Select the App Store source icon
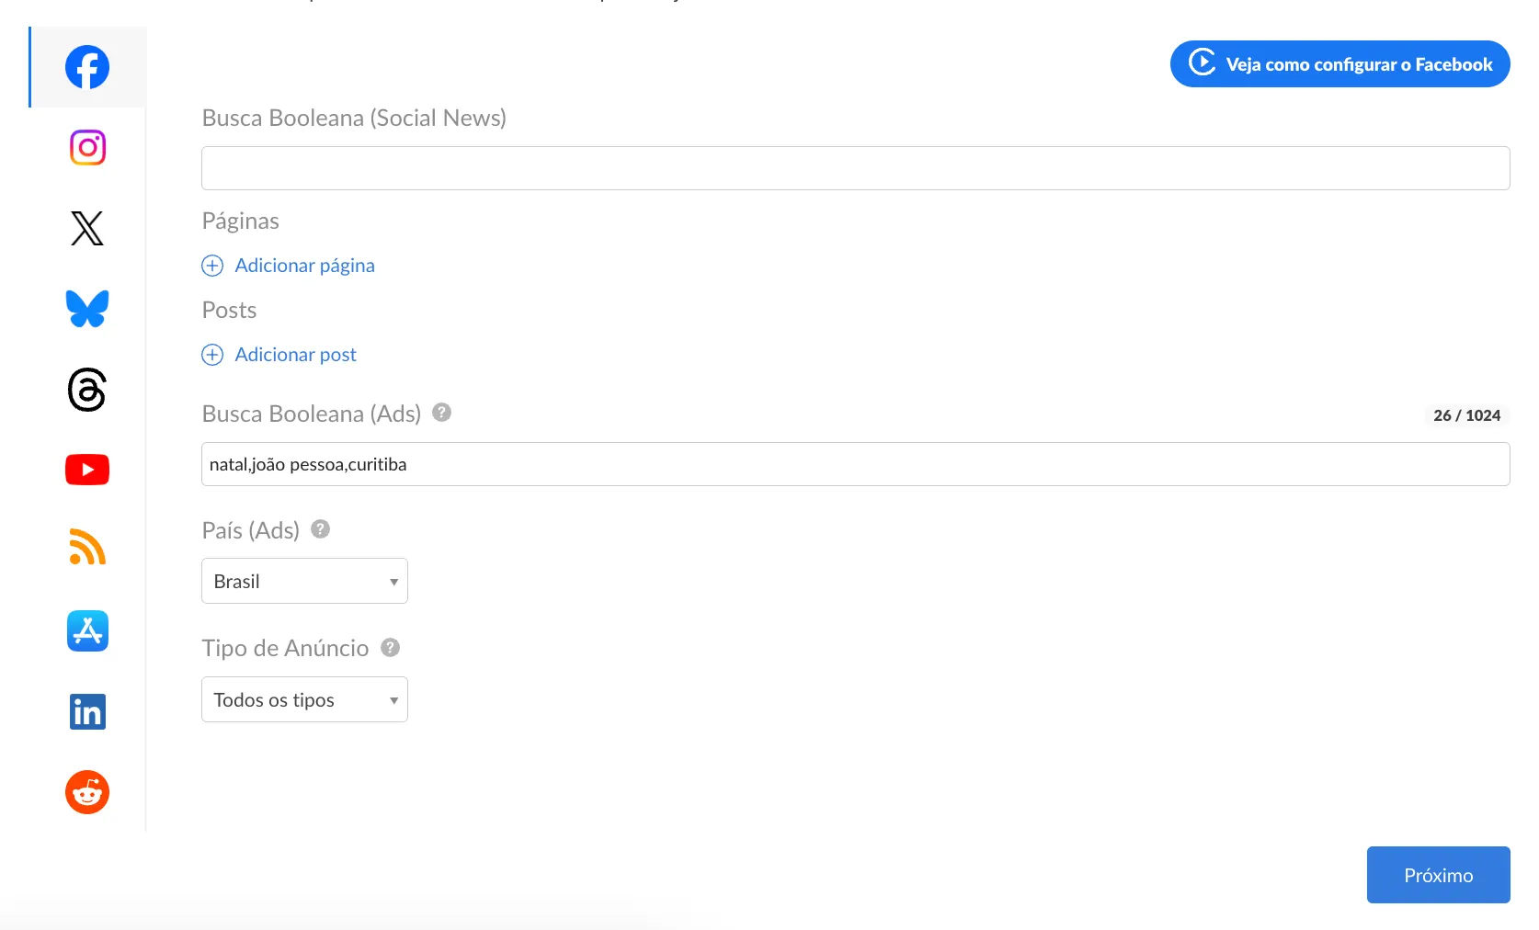Image resolution: width=1539 pixels, height=930 pixels. click(87, 631)
